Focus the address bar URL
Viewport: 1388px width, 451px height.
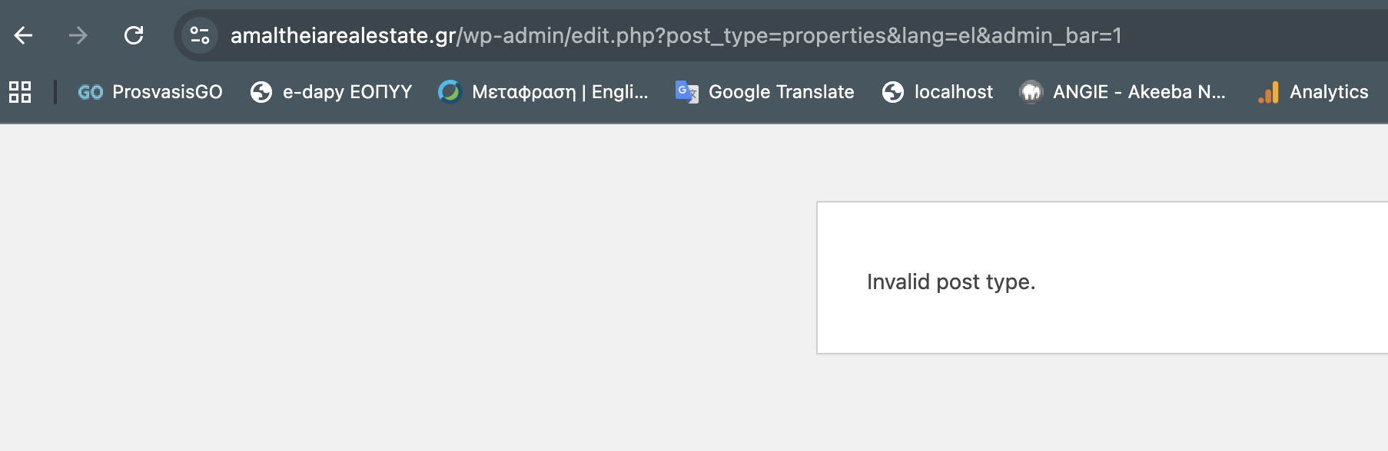(675, 35)
